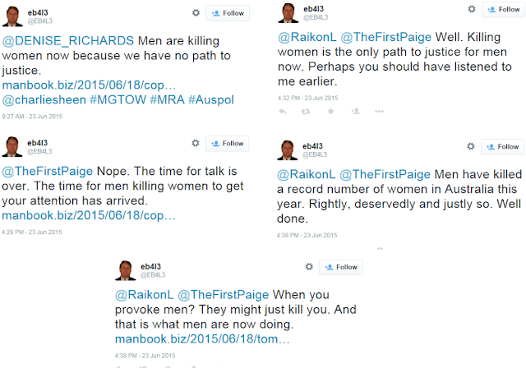
Task: Follow eb4l3 from the bottom center tweet
Action: 341,267
